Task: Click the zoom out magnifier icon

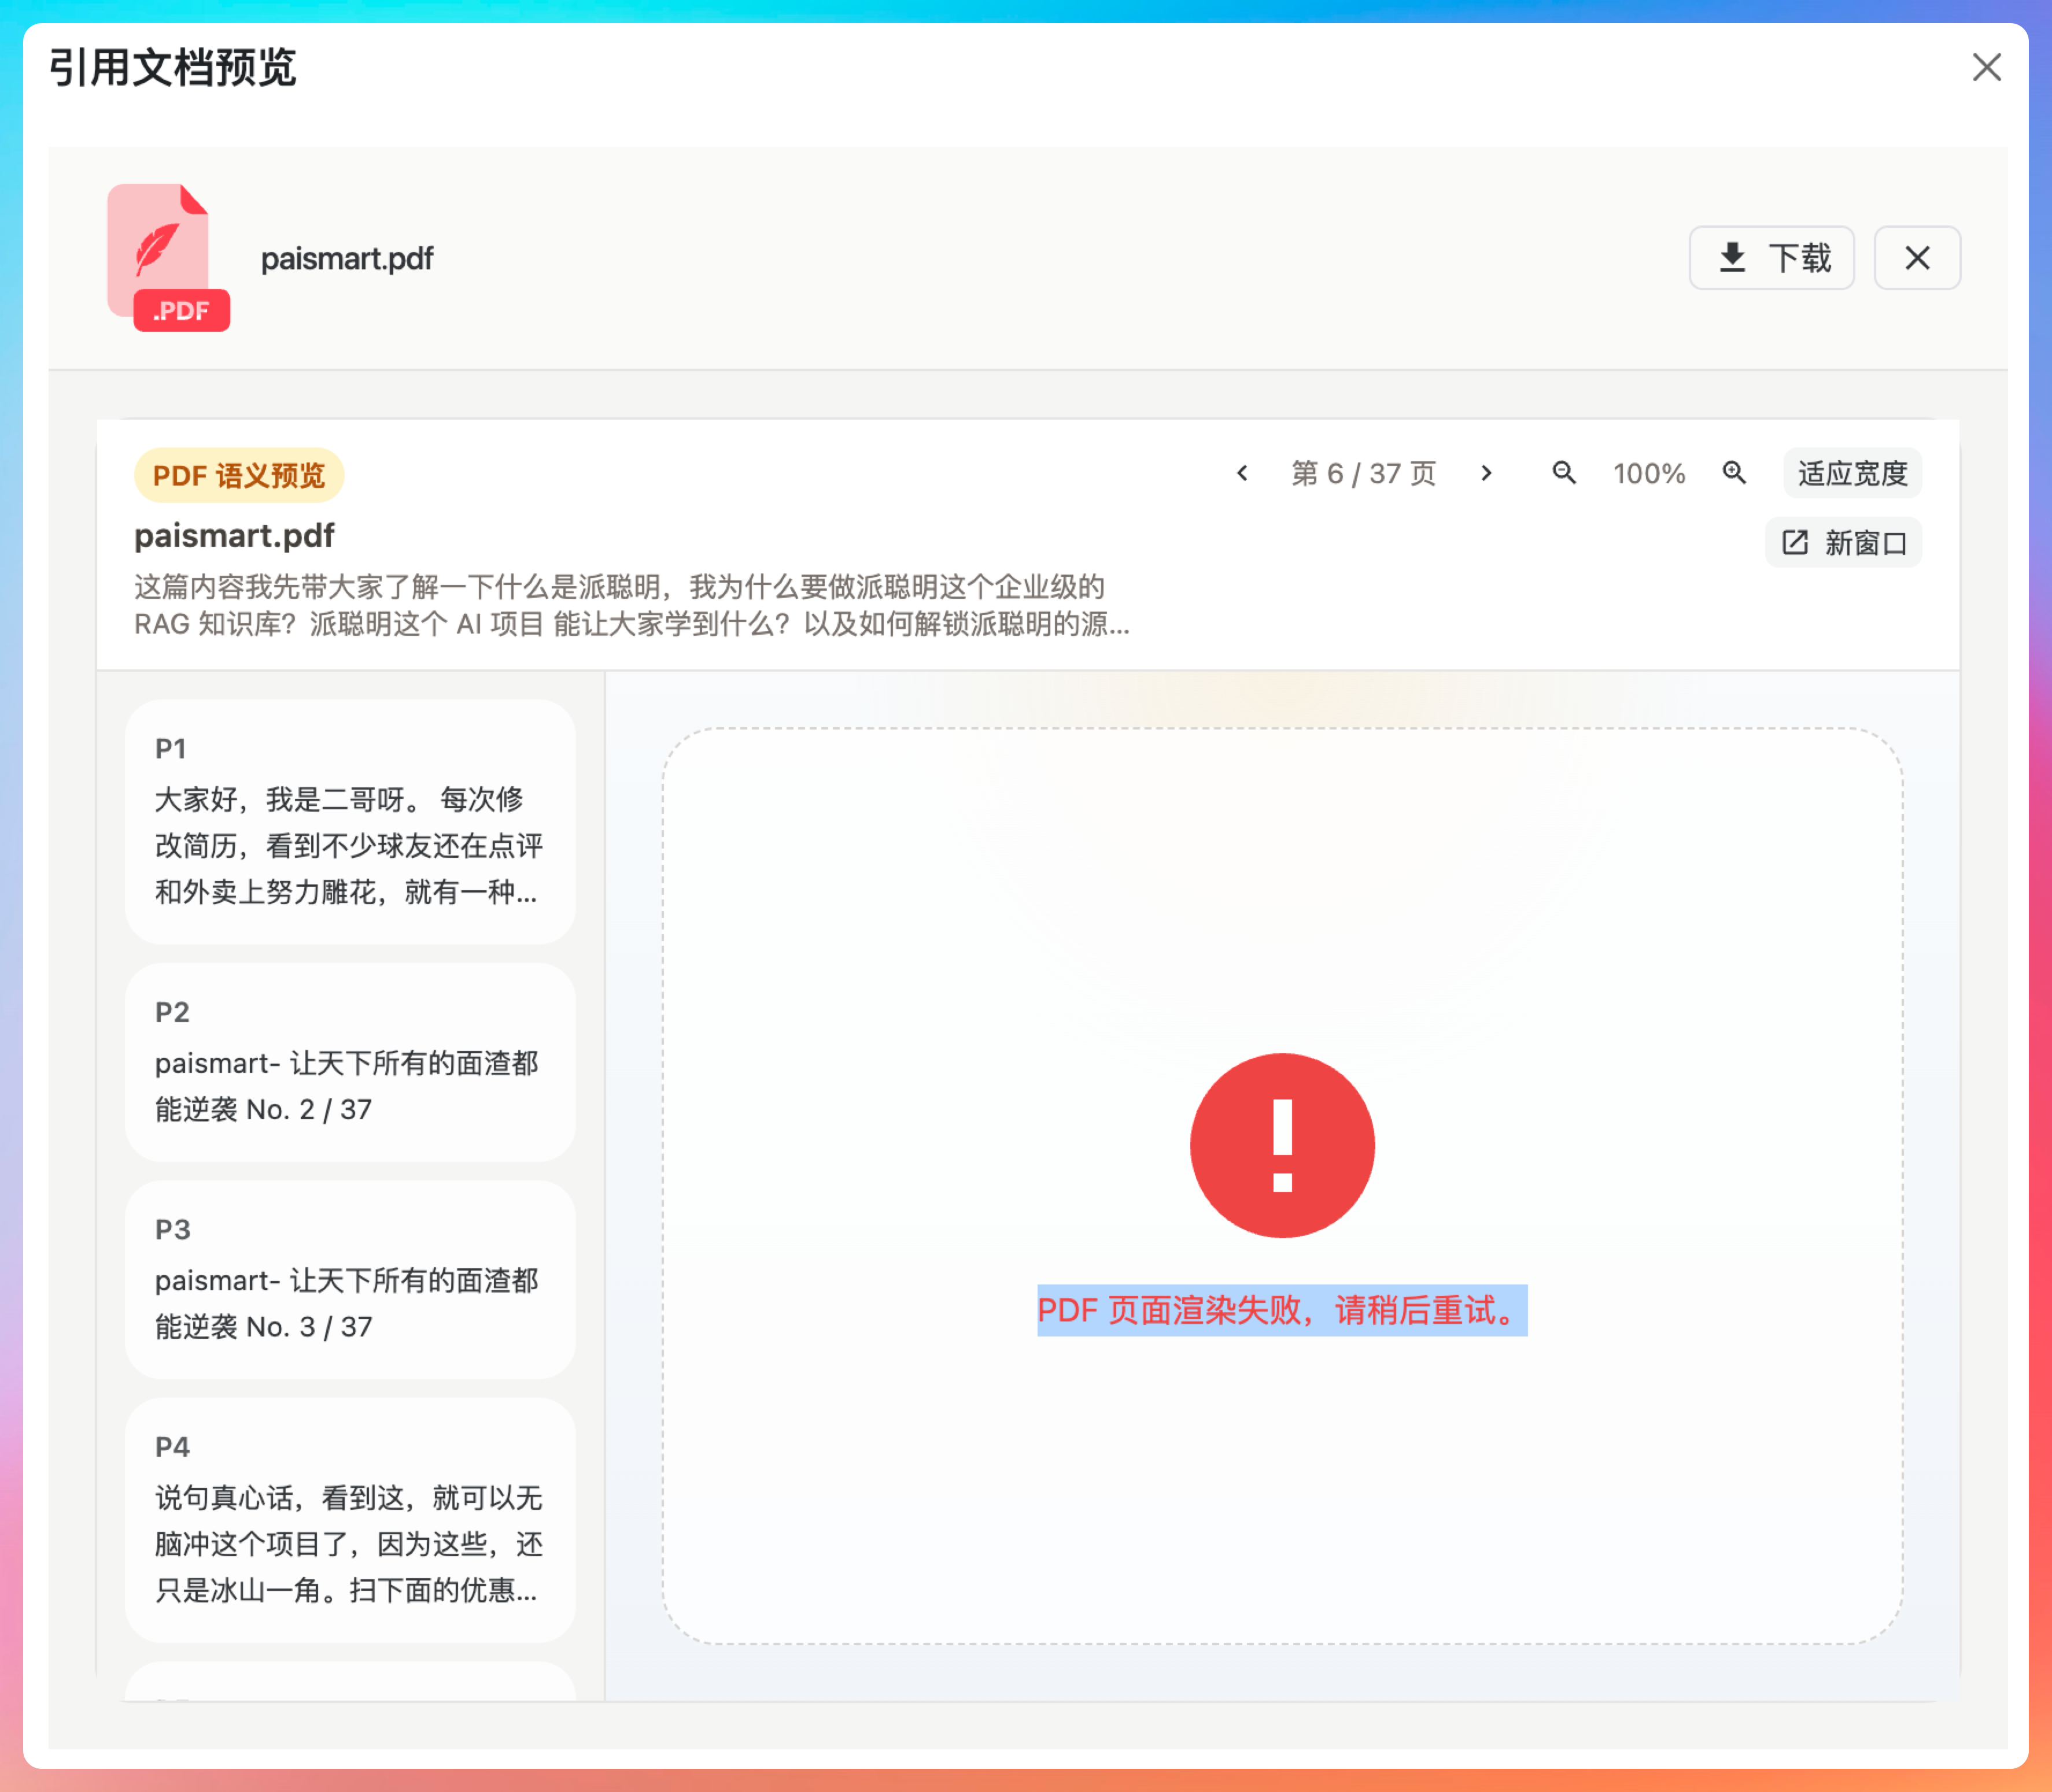Action: (x=1564, y=473)
